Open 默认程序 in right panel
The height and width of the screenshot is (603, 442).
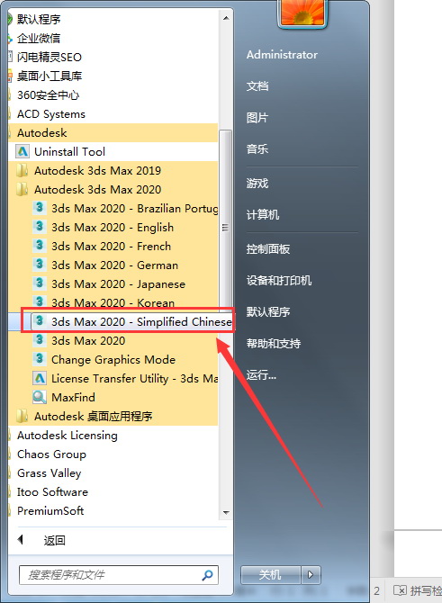268,311
